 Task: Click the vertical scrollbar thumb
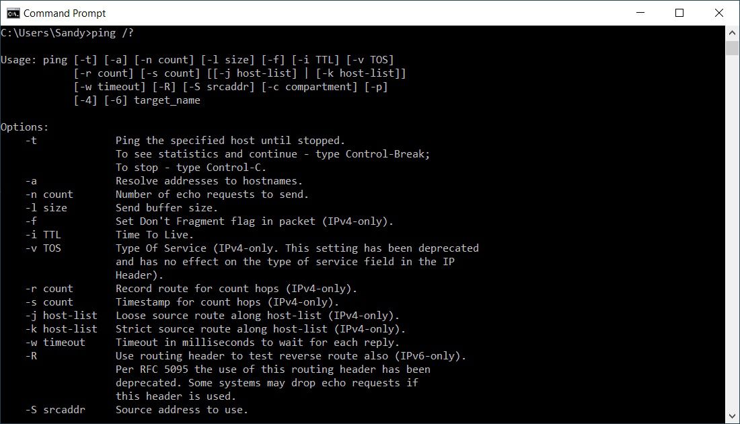(x=732, y=48)
